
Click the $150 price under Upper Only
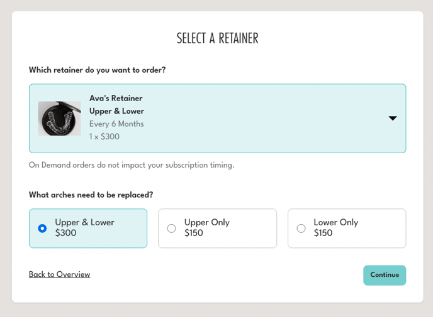(194, 234)
